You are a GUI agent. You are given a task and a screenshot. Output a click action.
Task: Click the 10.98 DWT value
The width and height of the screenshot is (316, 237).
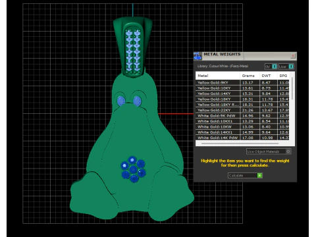point(267,138)
